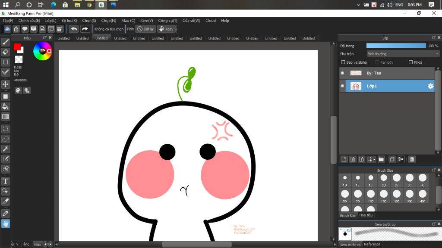This screenshot has width=442, height=248.
Task: Open the Công cụ(T) menu
Action: [167, 20]
